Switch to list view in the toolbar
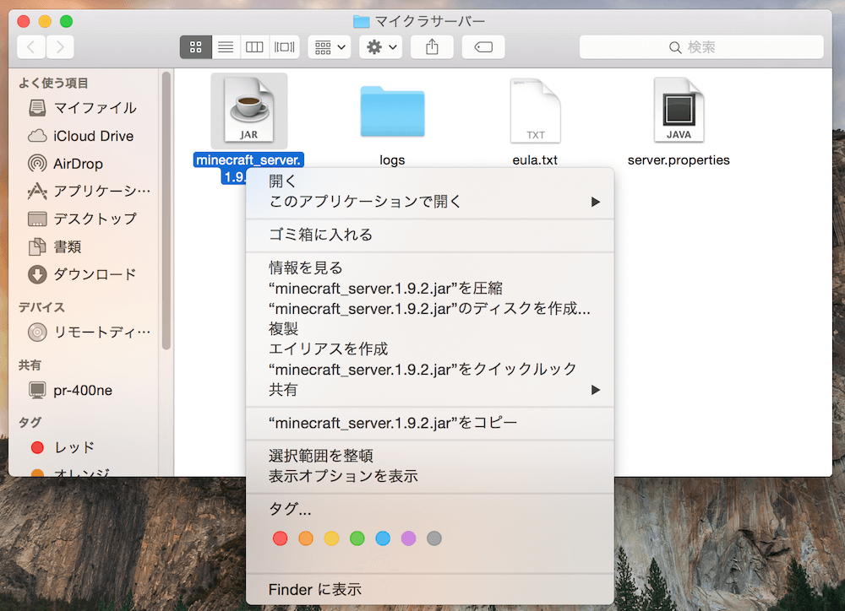The width and height of the screenshot is (845, 611). pos(225,46)
